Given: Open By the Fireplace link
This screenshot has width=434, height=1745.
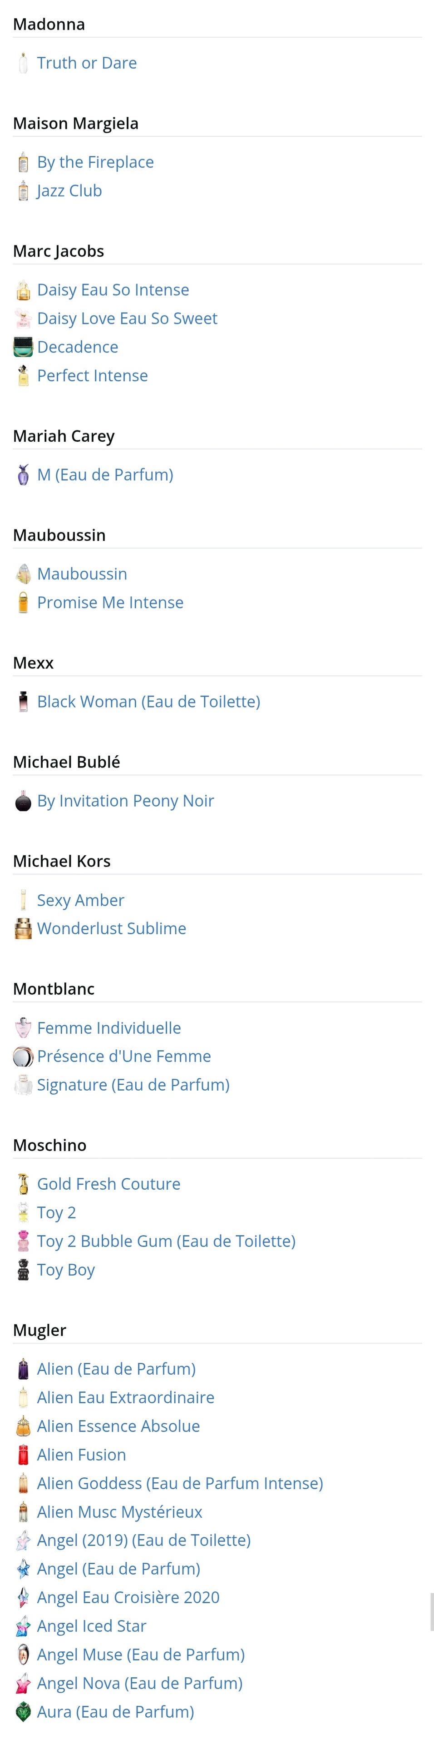Looking at the screenshot, I should 95,162.
